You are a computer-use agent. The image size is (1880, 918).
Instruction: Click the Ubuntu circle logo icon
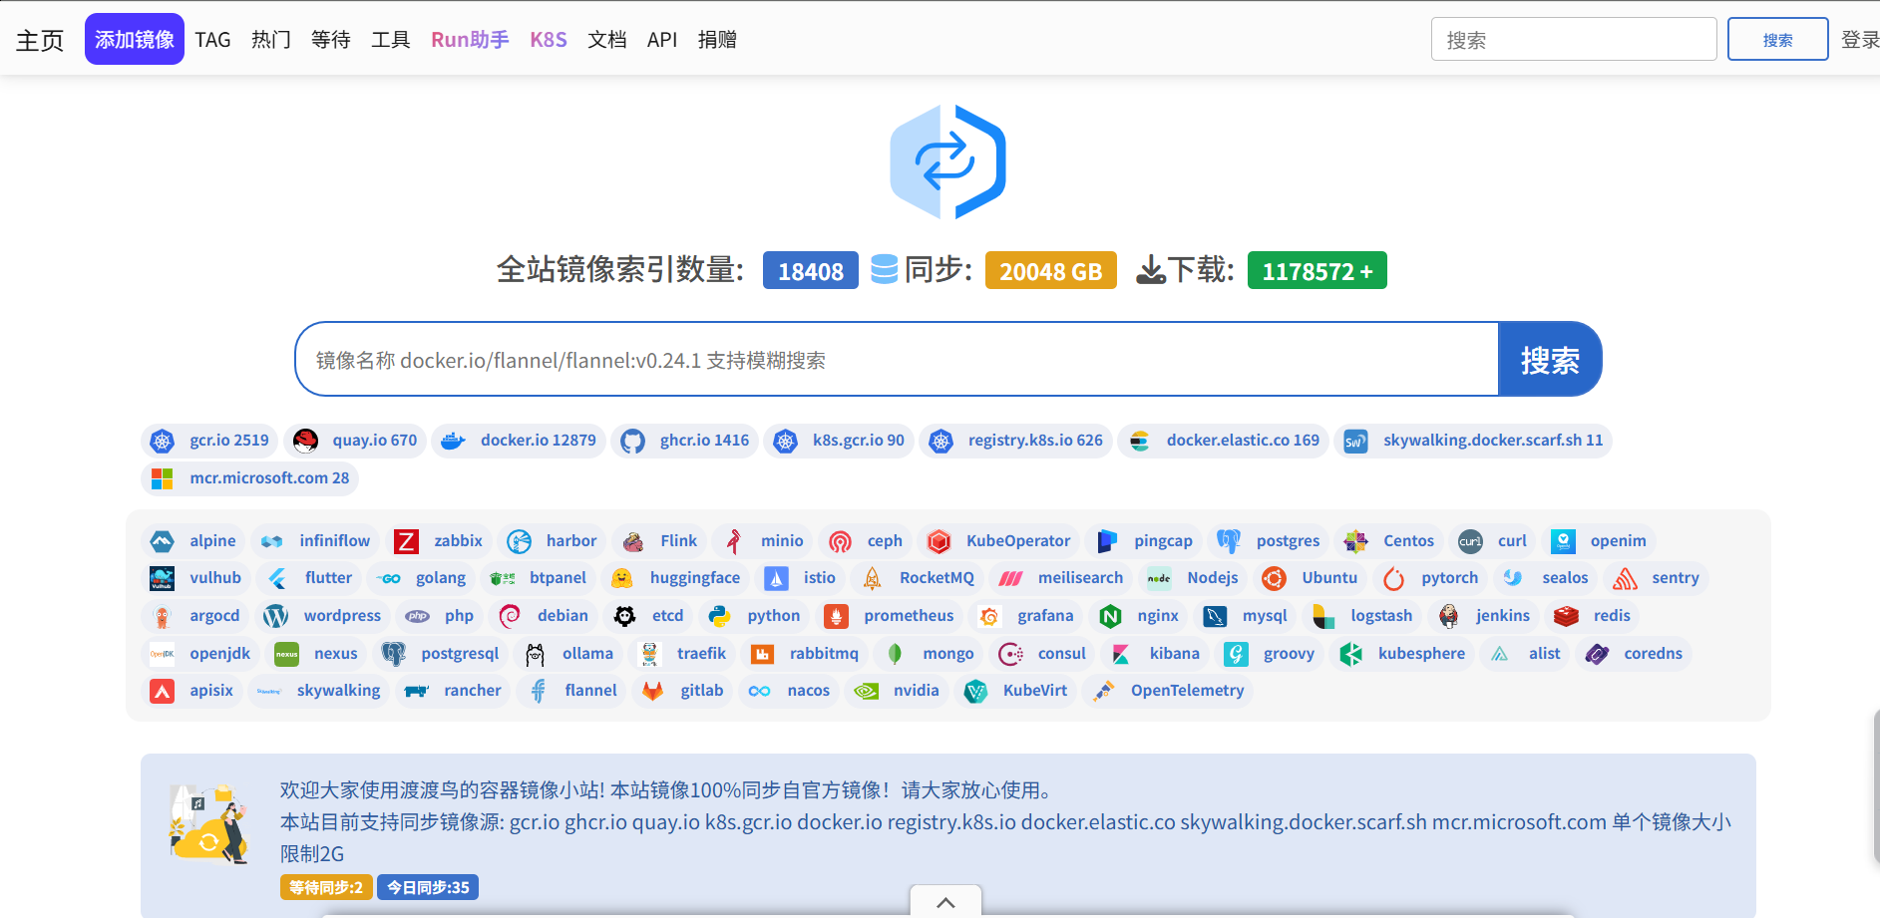pos(1274,578)
